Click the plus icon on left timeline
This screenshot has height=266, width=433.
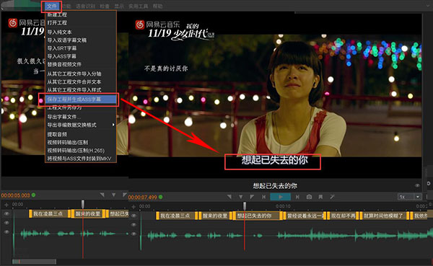point(6,205)
